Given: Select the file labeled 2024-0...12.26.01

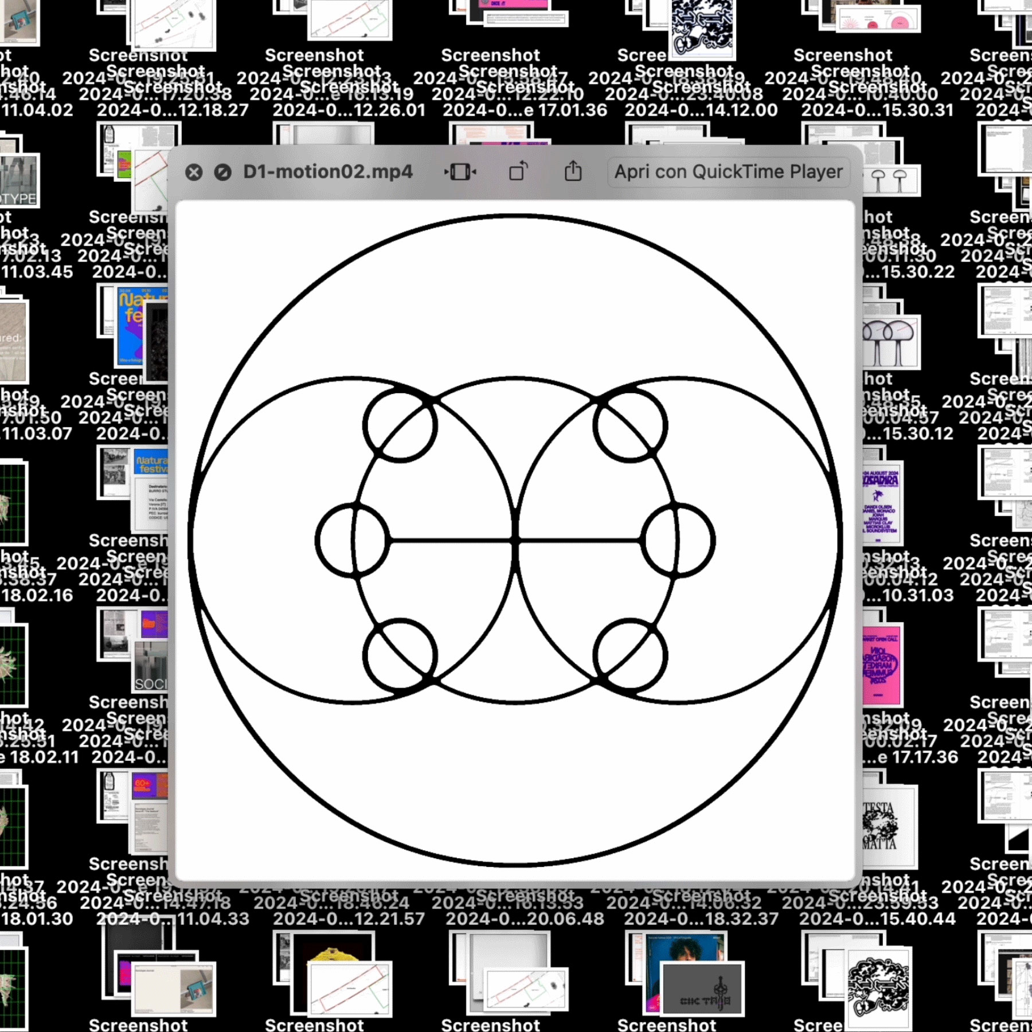Looking at the screenshot, I should pos(349,110).
